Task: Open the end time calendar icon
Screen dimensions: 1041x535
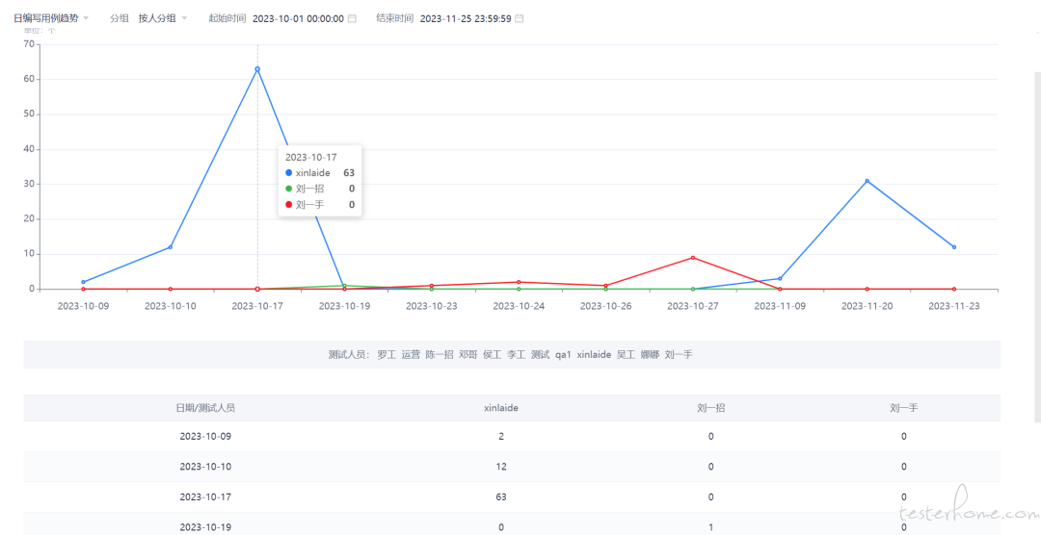Action: pos(520,18)
